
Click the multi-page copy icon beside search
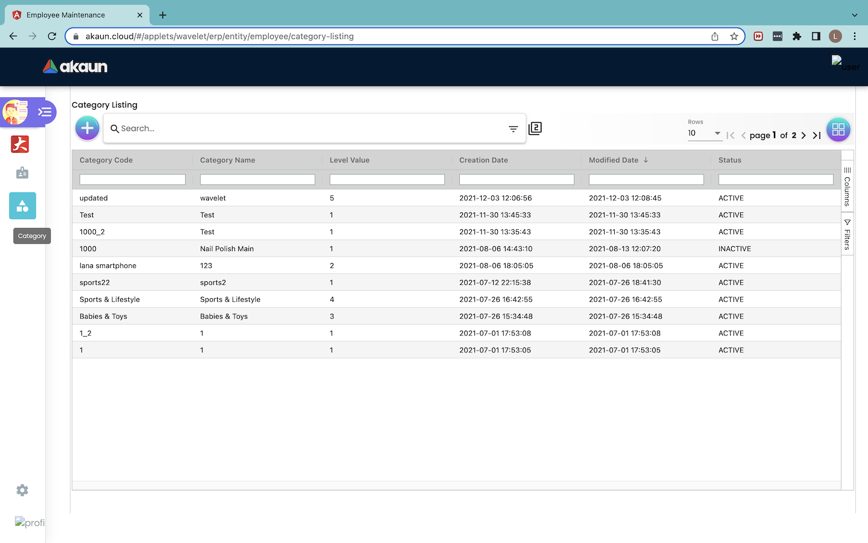(535, 129)
